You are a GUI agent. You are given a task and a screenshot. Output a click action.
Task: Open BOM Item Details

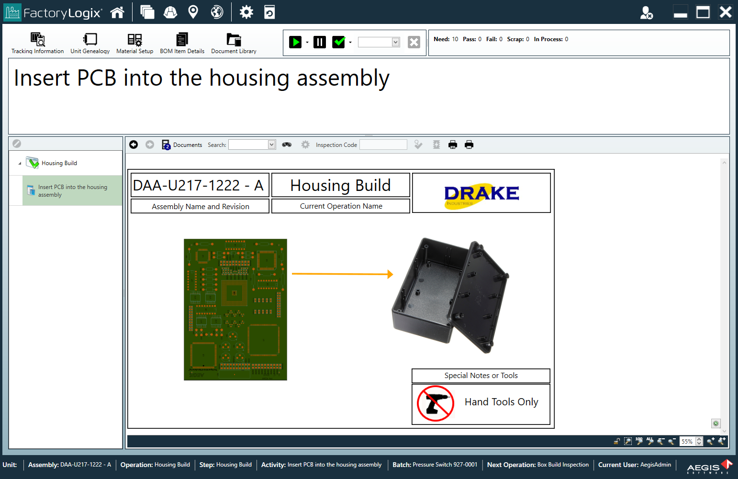[182, 43]
